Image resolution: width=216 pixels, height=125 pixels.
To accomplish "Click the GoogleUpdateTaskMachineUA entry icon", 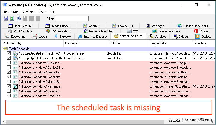I will coord(15,58).
